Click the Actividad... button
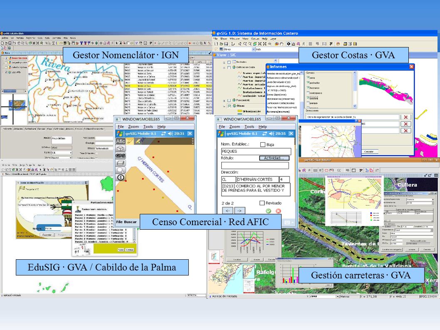The width and height of the screenshot is (440, 330). point(274,158)
